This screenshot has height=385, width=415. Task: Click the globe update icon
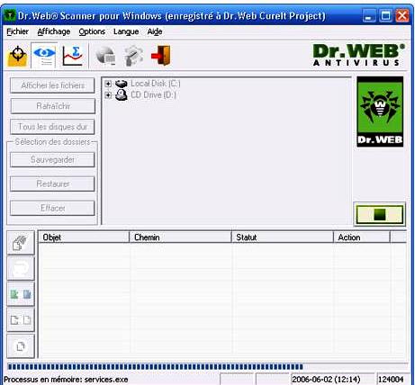coord(105,56)
